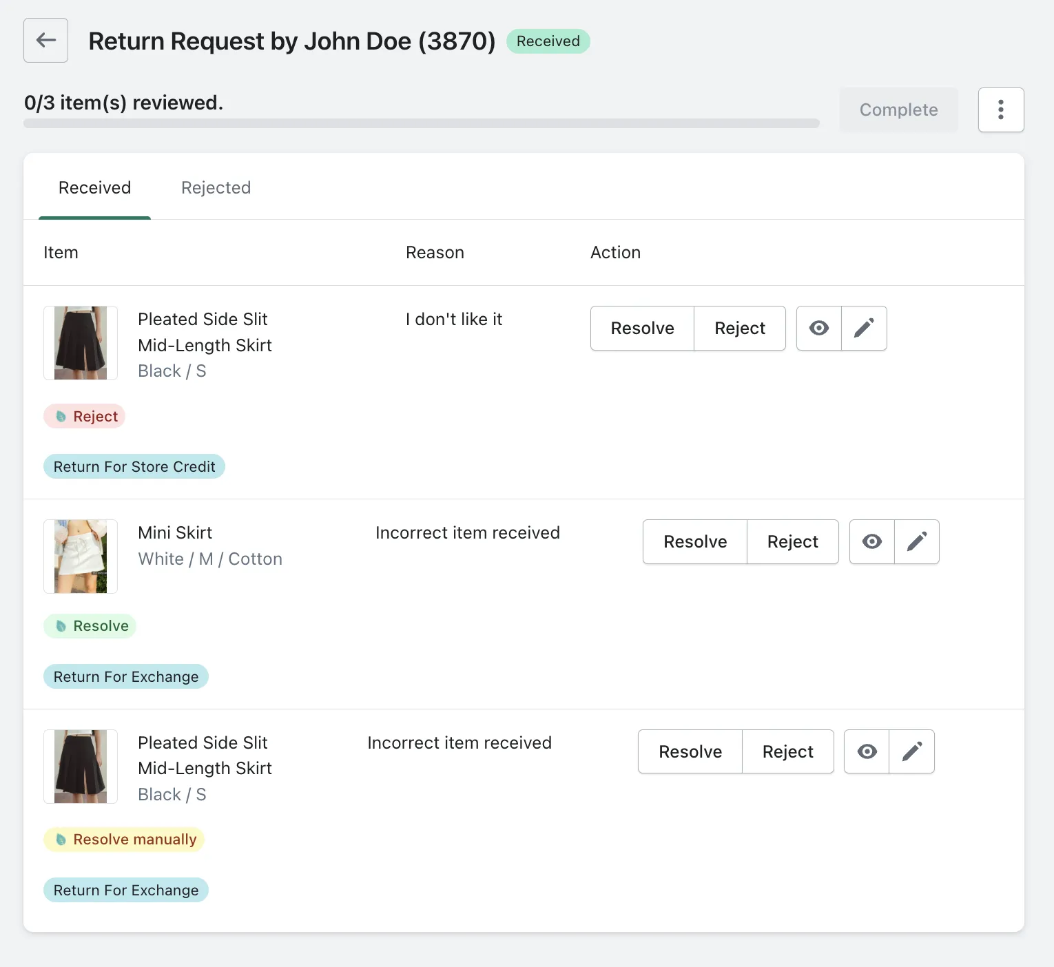Click the Mini Skirt product thumbnail
The width and height of the screenshot is (1054, 967).
click(81, 557)
